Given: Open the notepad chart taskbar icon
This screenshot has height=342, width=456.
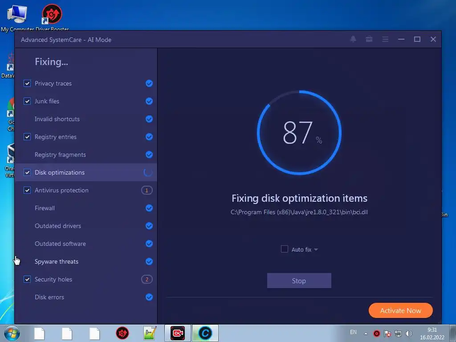Looking at the screenshot, I should click(150, 333).
